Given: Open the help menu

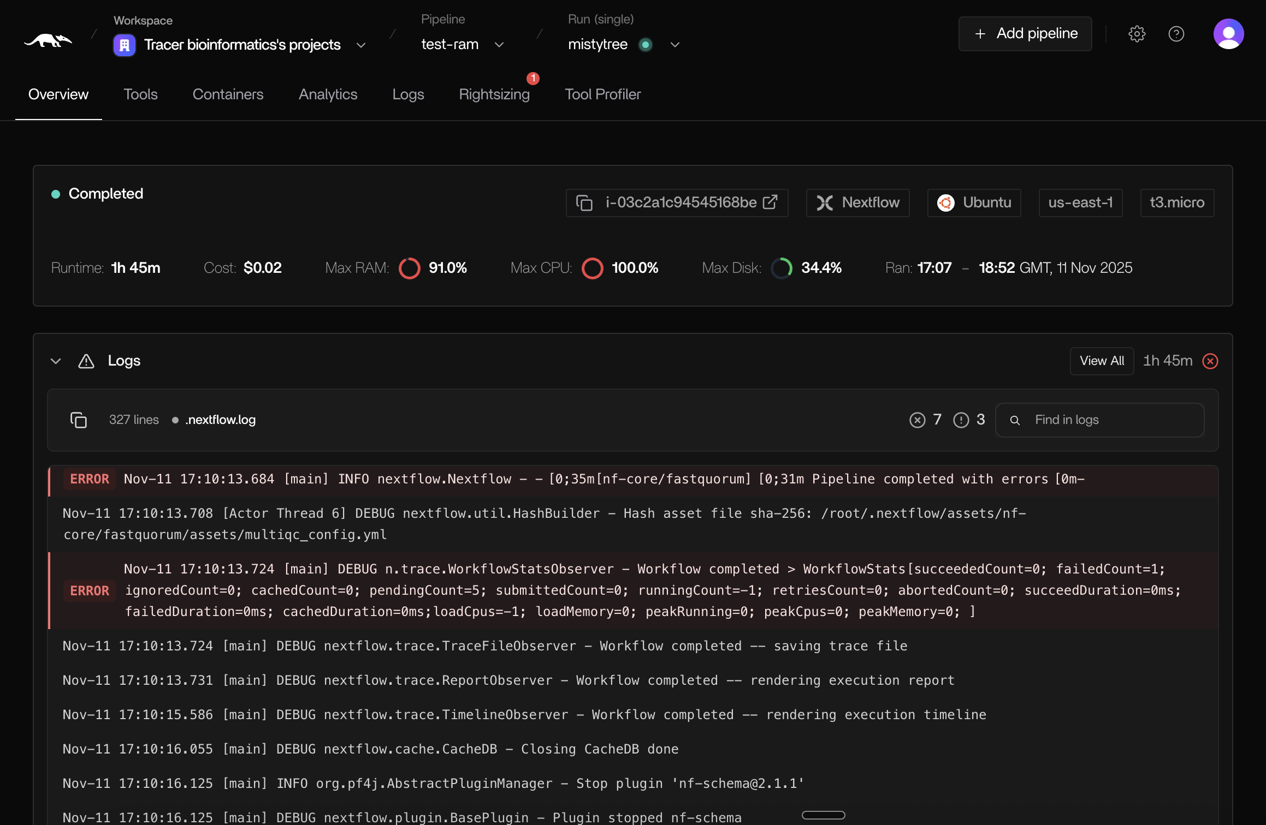Looking at the screenshot, I should point(1177,34).
